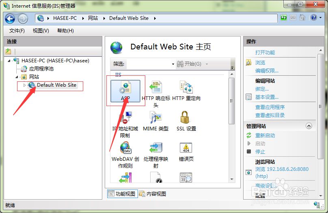Click the feature list vertical scrollbar
The image size is (328, 213).
click(x=231, y=101)
